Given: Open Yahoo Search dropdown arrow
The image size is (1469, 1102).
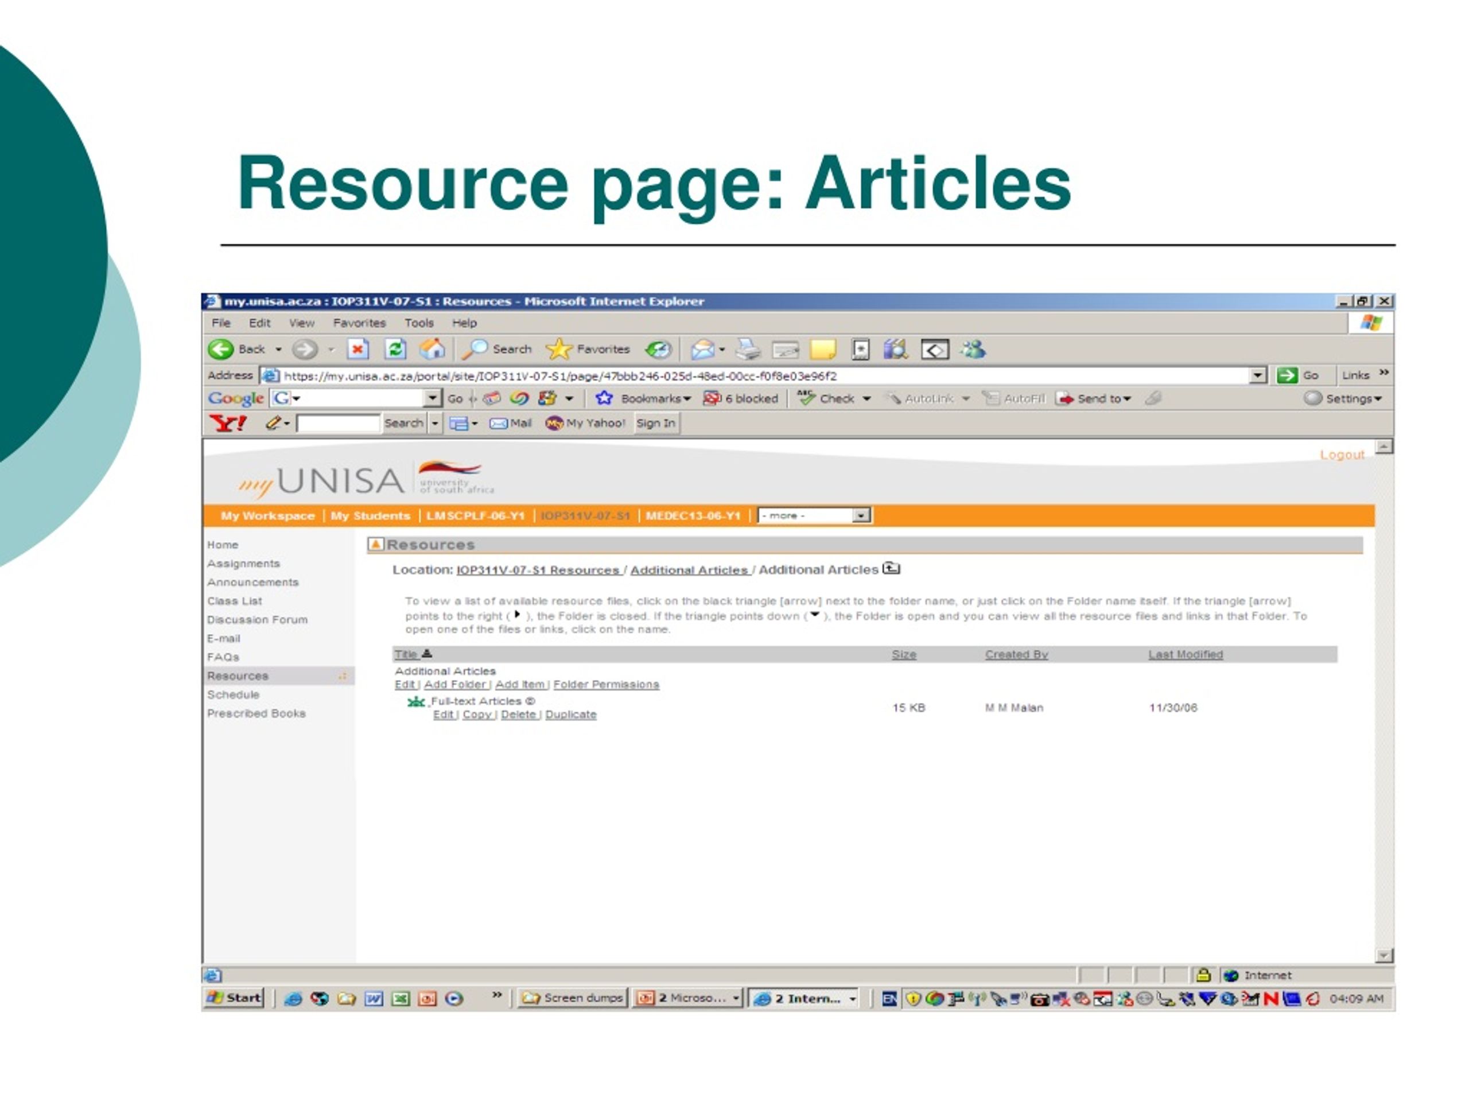Looking at the screenshot, I should point(435,423).
